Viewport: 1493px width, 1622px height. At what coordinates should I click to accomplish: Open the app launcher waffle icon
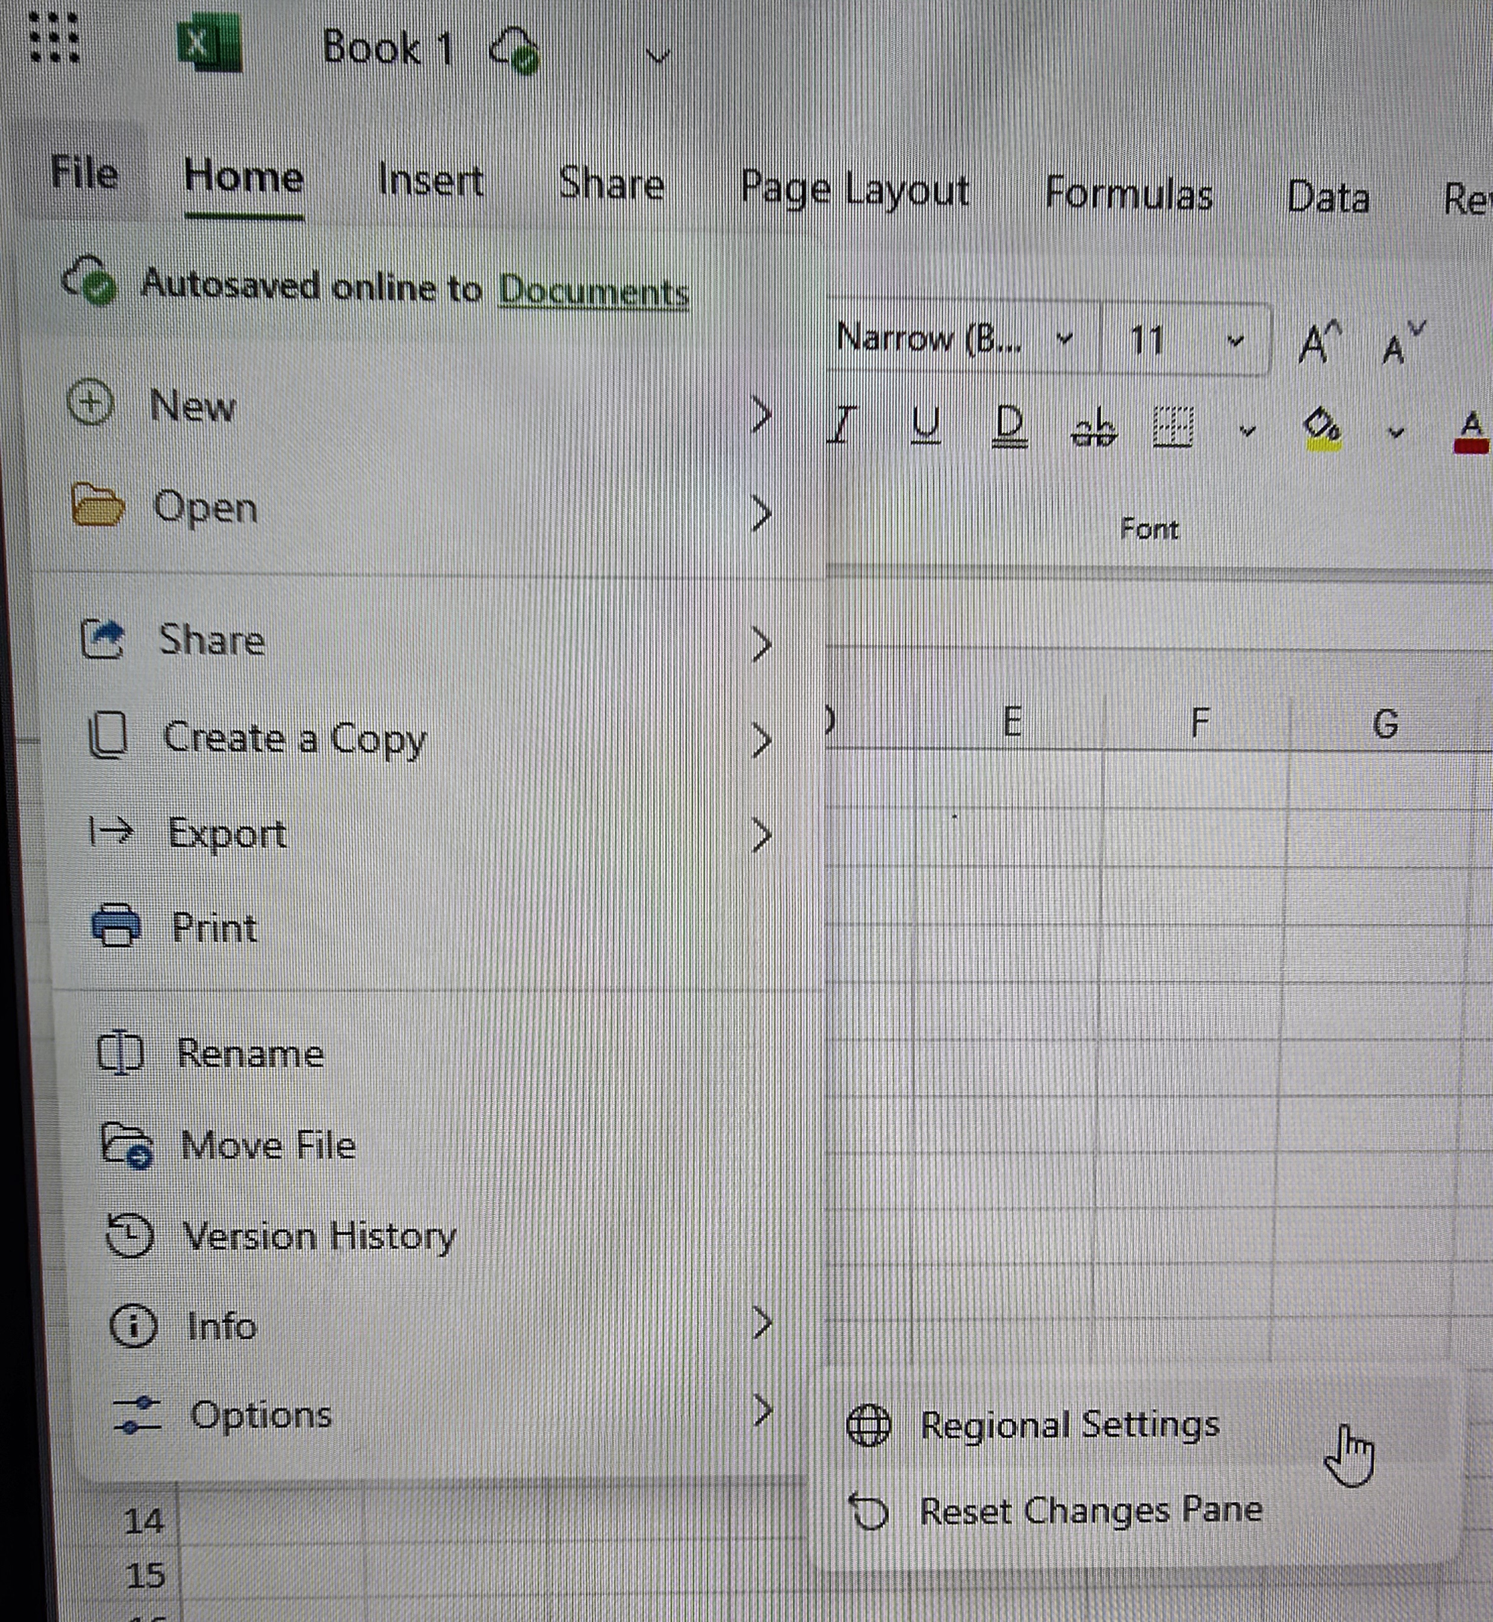coord(54,37)
